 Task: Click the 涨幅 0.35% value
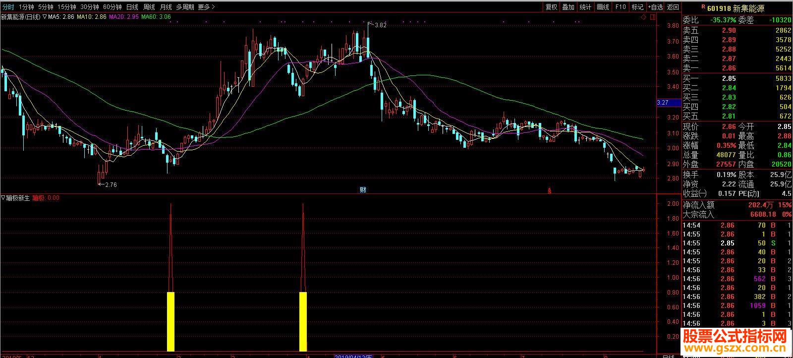point(726,146)
